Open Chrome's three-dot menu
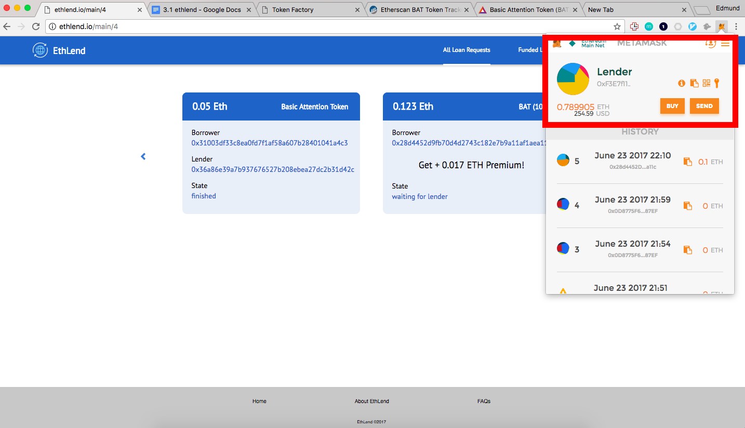 pos(736,26)
